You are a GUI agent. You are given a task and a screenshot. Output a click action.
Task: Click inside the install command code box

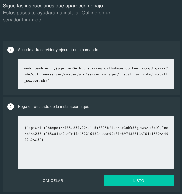[96, 74]
